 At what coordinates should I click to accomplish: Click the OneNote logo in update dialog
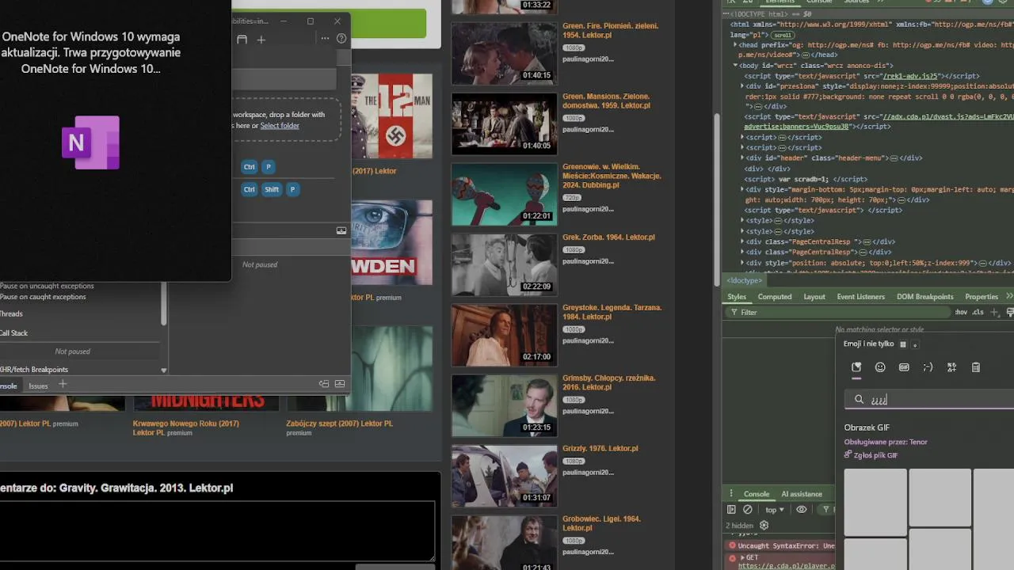pyautogui.click(x=90, y=142)
